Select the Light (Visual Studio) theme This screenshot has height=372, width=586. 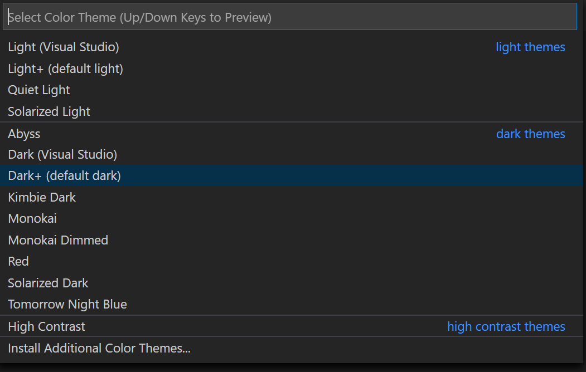click(x=63, y=47)
